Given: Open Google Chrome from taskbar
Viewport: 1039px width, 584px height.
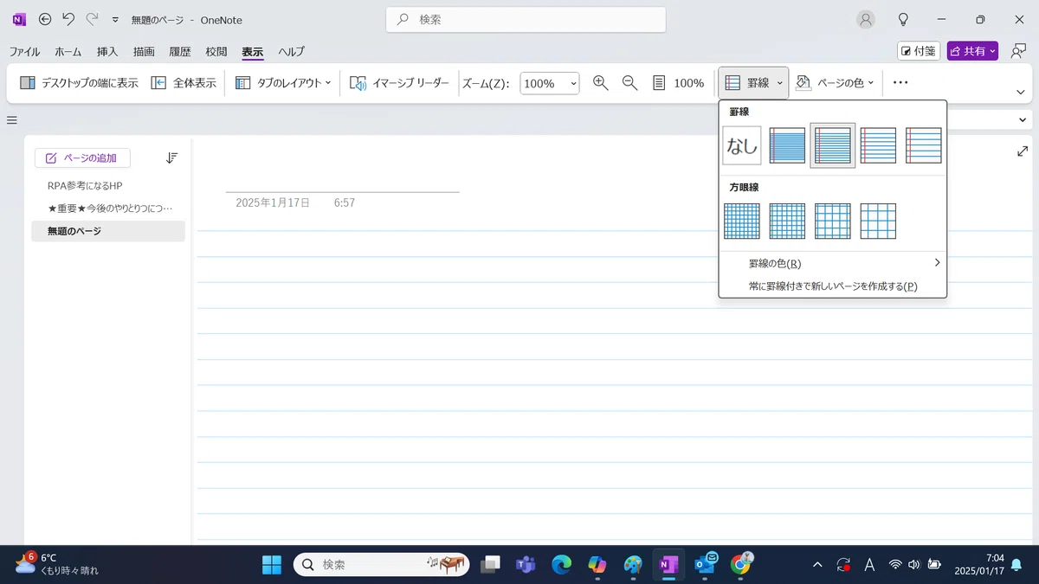Looking at the screenshot, I should [740, 564].
